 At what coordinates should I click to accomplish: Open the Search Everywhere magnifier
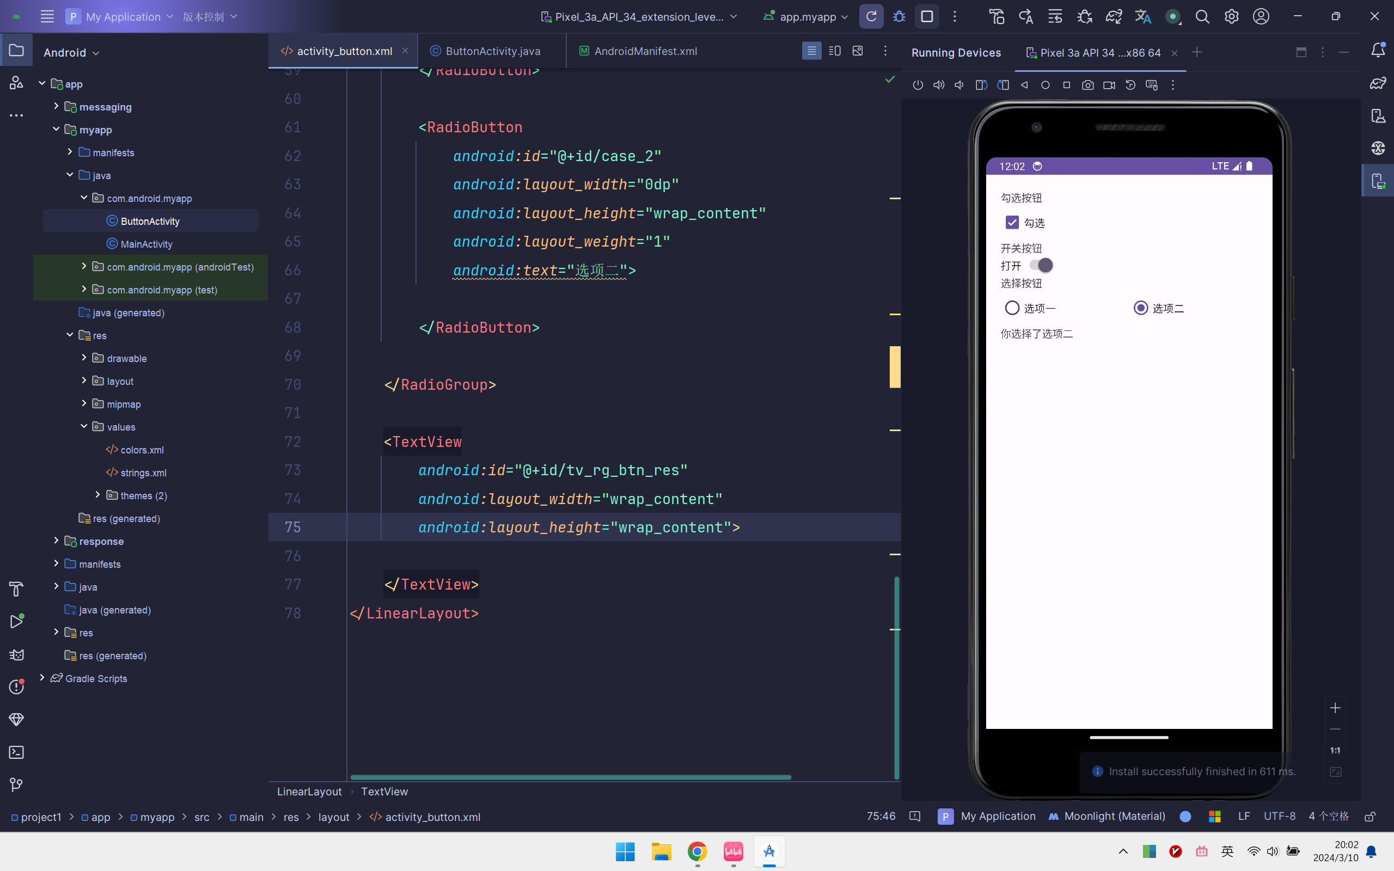[x=1202, y=17]
